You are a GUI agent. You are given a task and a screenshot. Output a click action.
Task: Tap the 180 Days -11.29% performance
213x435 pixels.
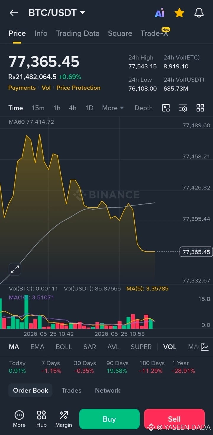tap(152, 367)
